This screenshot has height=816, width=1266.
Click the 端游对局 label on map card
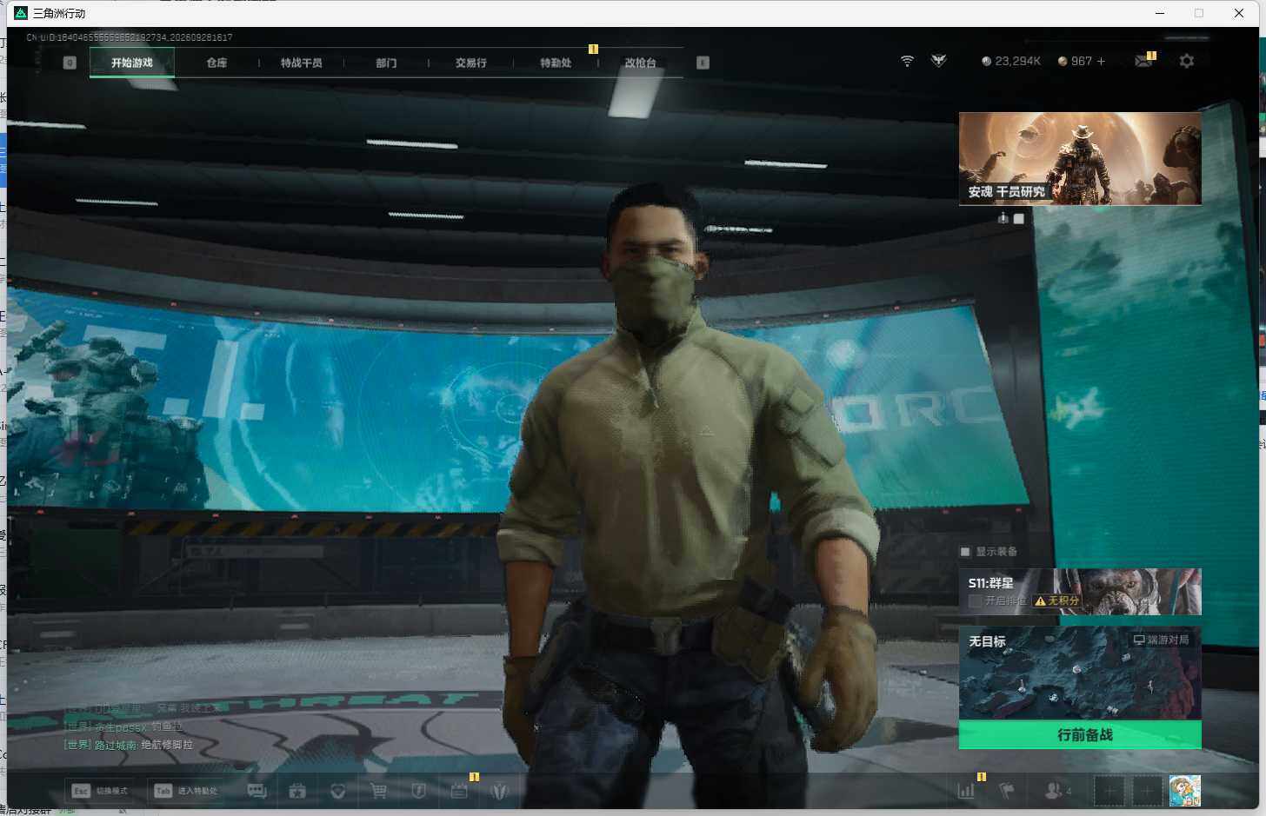tap(1161, 640)
